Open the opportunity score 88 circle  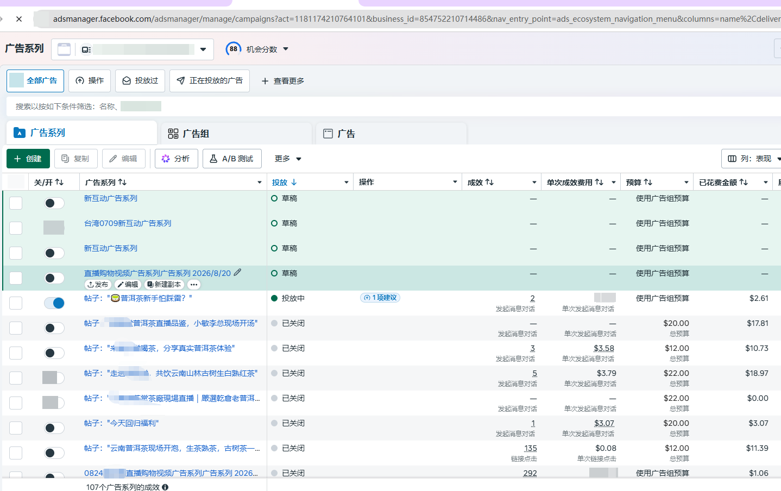pos(234,49)
